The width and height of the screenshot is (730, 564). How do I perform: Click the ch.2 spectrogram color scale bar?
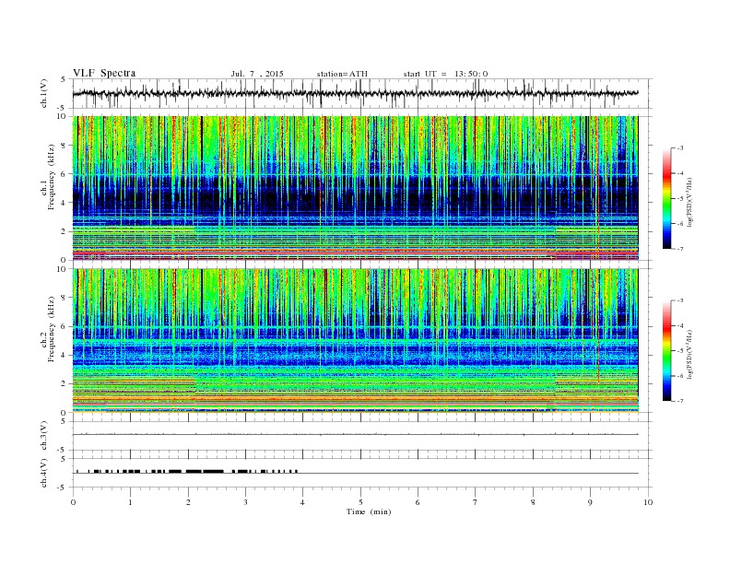pos(667,350)
